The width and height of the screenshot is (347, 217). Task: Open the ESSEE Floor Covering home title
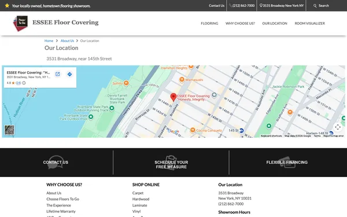[65, 23]
